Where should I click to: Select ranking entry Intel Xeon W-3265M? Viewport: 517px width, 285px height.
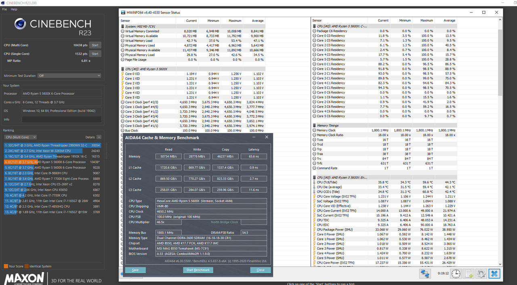[53, 151]
